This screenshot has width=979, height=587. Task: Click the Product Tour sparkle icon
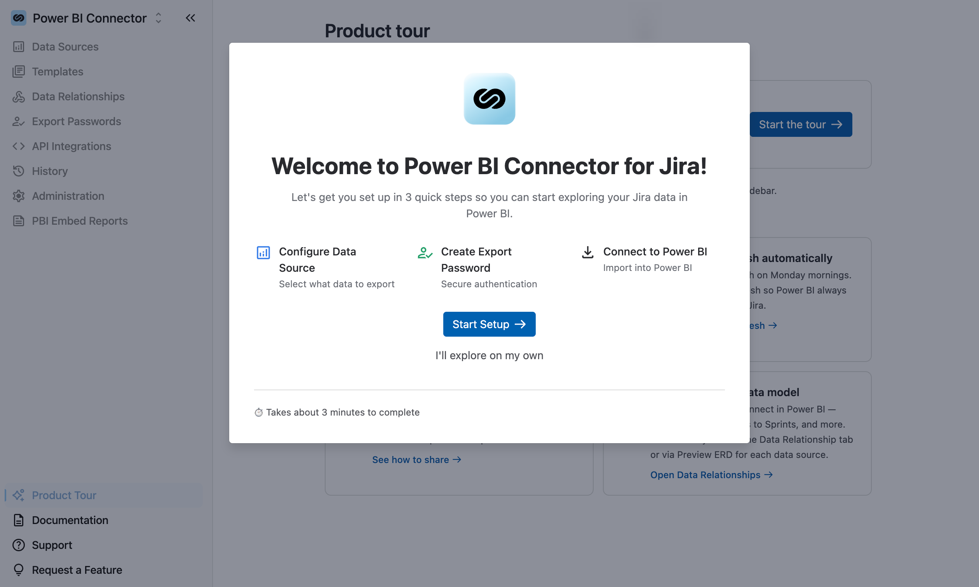[19, 495]
